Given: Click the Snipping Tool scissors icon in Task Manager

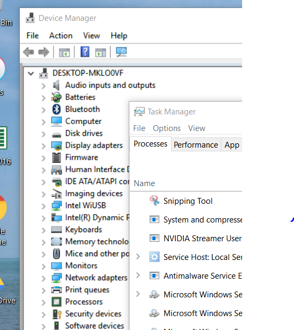Looking at the screenshot, I should click(154, 201).
